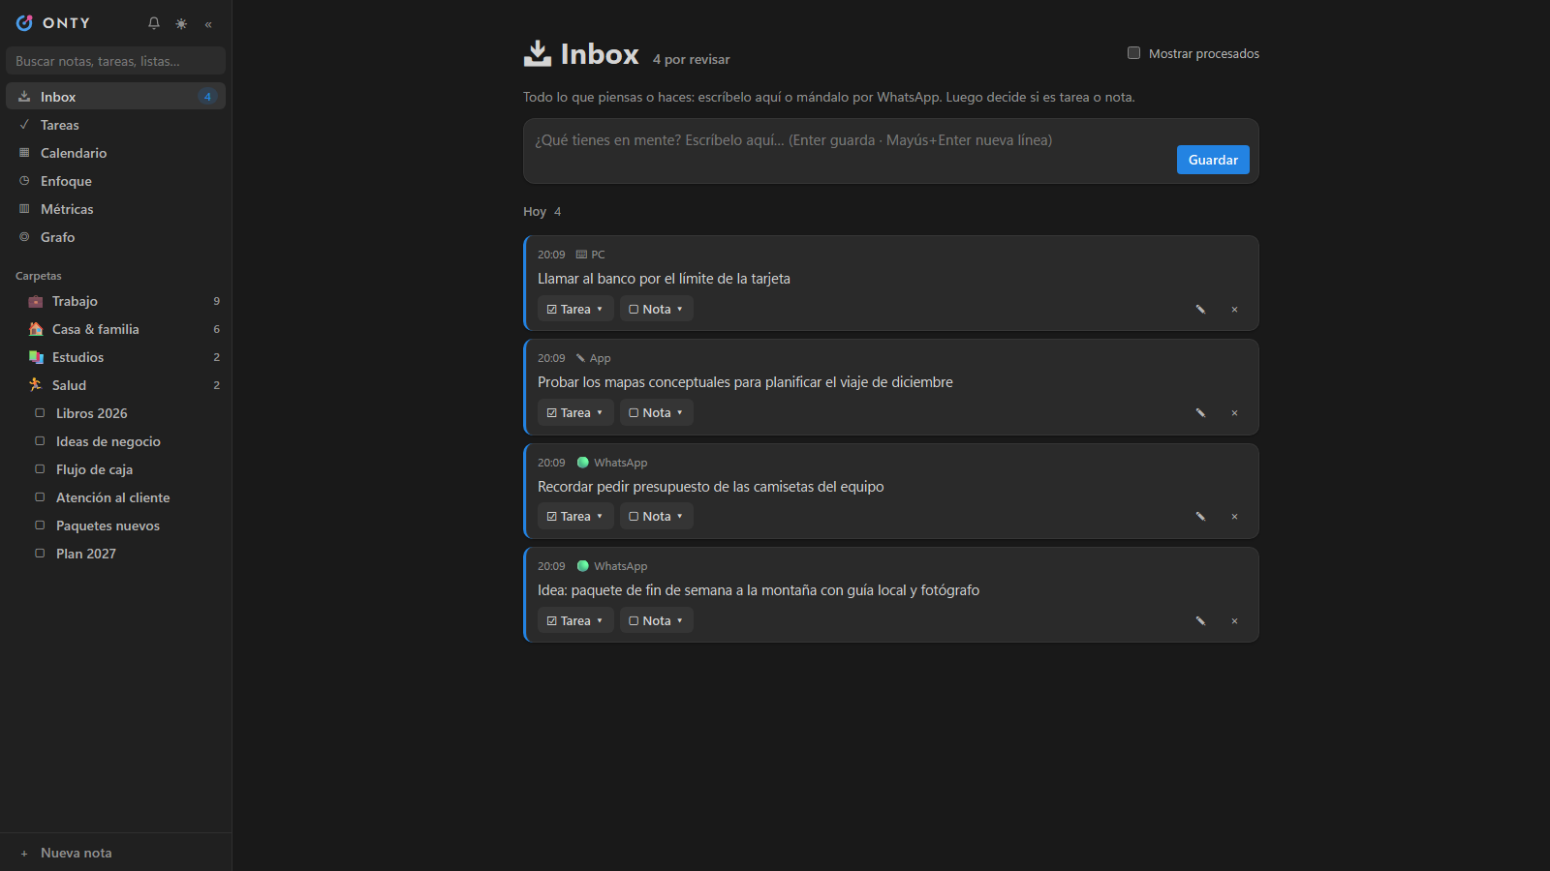This screenshot has height=871, width=1550.
Task: Edit the 'Idea: paquete de fin de semana' entry
Action: pyautogui.click(x=1200, y=621)
